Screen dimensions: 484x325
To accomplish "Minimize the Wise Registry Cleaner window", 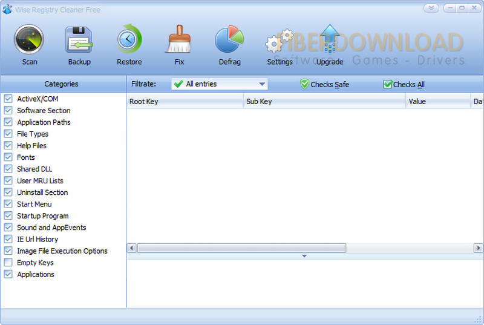I will click(x=450, y=8).
